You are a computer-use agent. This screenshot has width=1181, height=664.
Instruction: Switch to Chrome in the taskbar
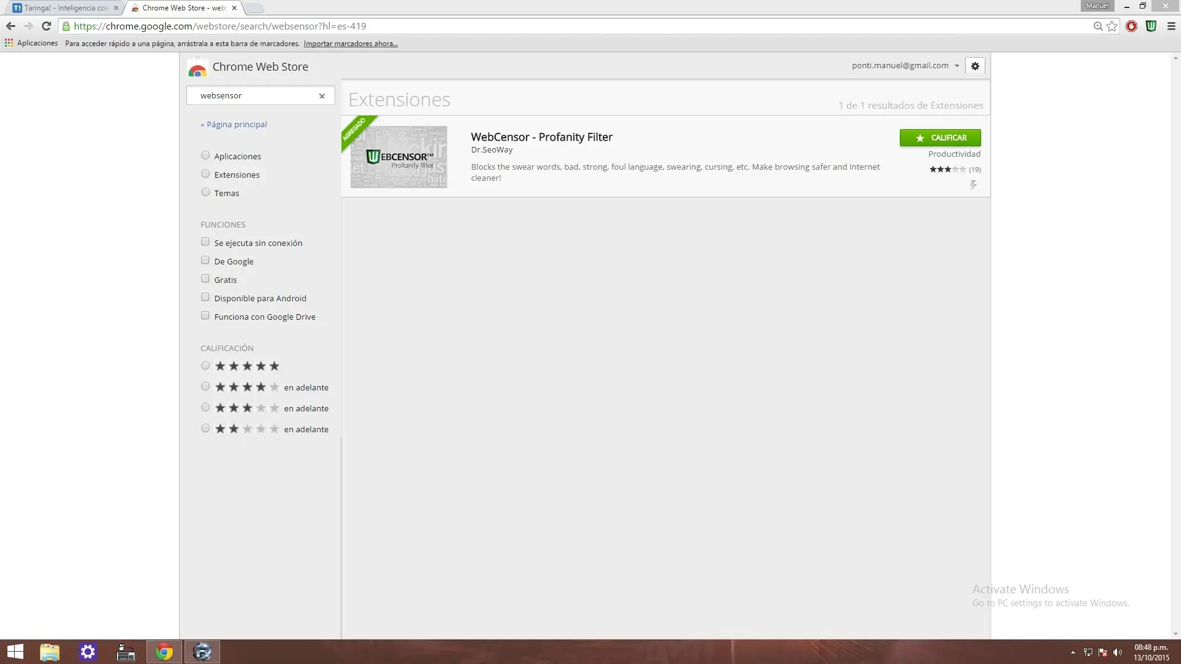164,652
